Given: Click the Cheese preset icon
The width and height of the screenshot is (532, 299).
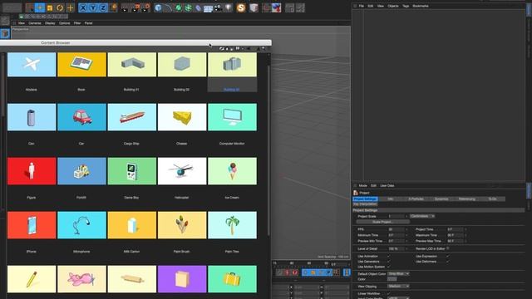Looking at the screenshot, I should [182, 117].
